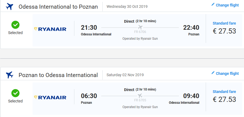The width and height of the screenshot is (244, 117).
Task: Click the green Selected checkmark on the return flight
Action: (15, 93)
